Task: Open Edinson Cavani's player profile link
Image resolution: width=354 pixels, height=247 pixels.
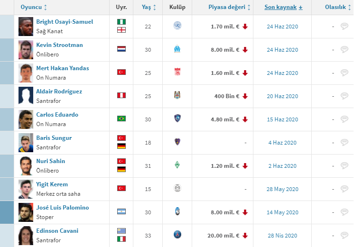Action: [57, 231]
